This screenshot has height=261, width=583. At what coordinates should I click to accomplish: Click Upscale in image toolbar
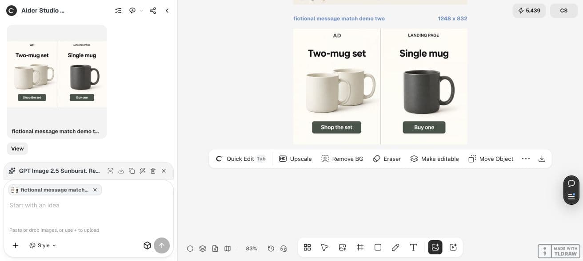pos(295,159)
